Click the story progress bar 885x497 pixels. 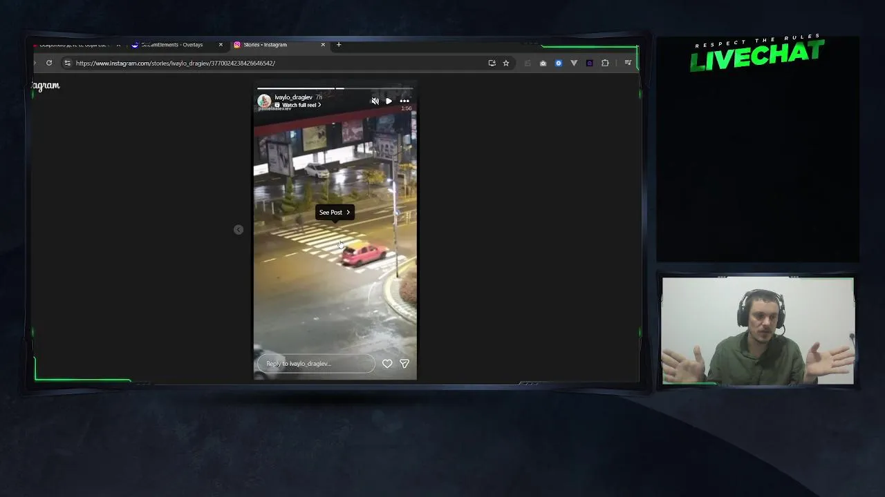pyautogui.click(x=335, y=88)
